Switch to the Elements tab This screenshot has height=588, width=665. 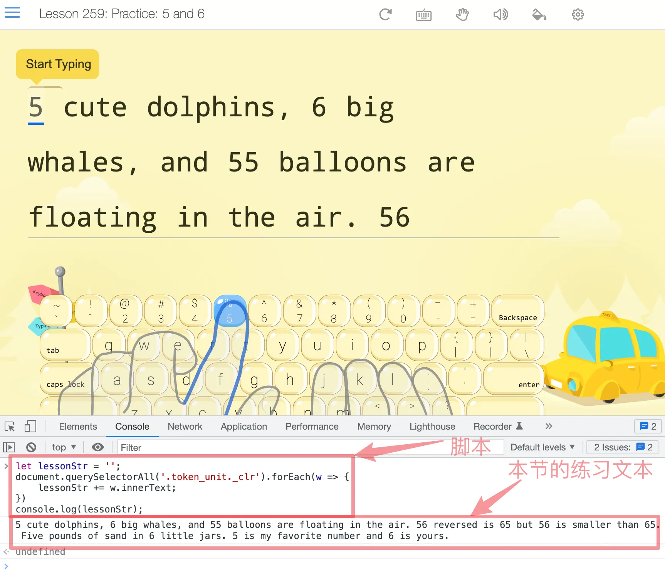(x=78, y=427)
